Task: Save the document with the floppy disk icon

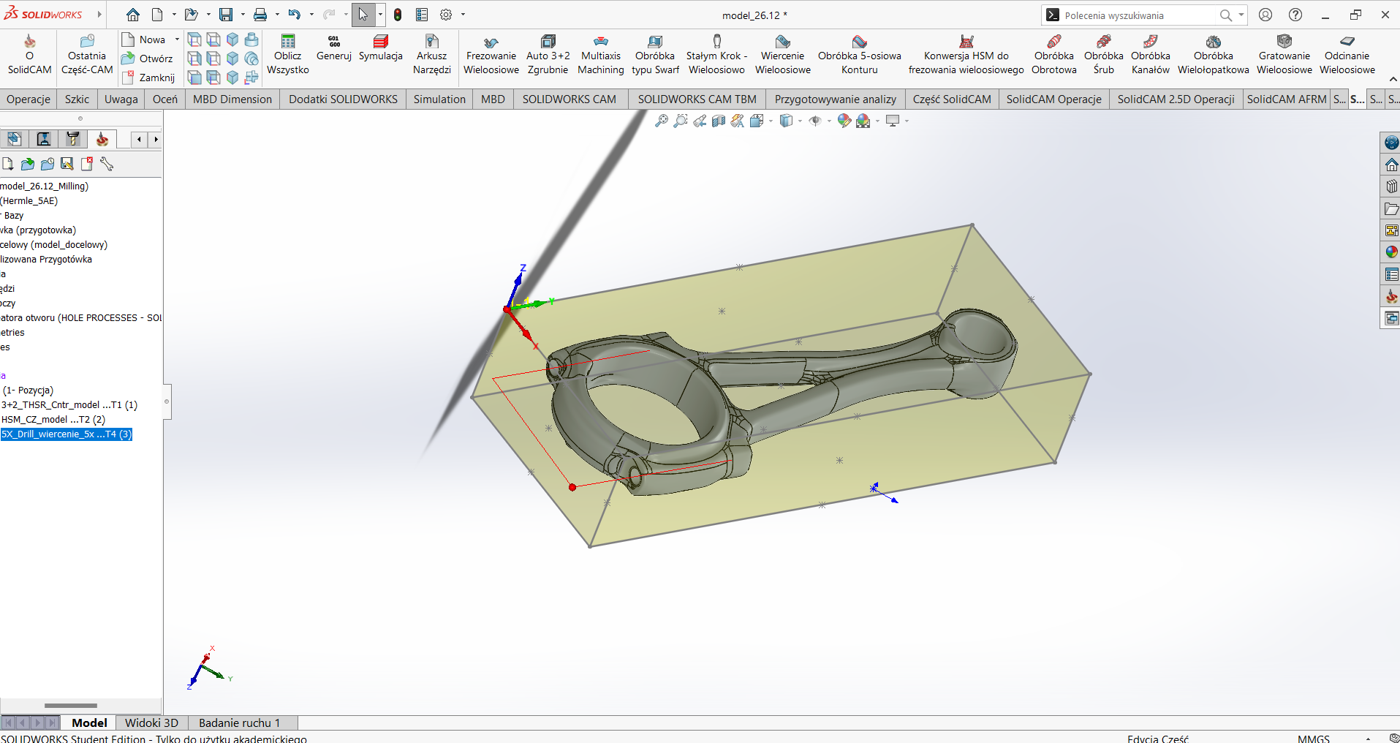Action: (x=226, y=15)
